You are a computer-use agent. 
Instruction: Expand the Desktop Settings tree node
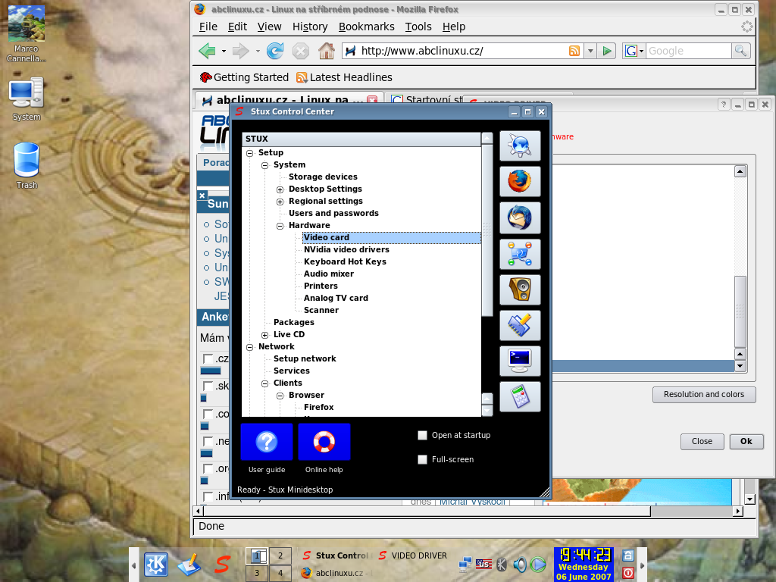click(280, 189)
